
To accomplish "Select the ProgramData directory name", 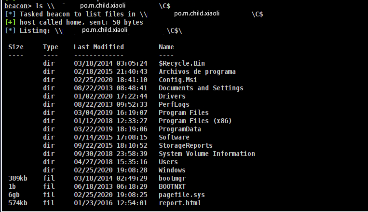I will (180, 129).
